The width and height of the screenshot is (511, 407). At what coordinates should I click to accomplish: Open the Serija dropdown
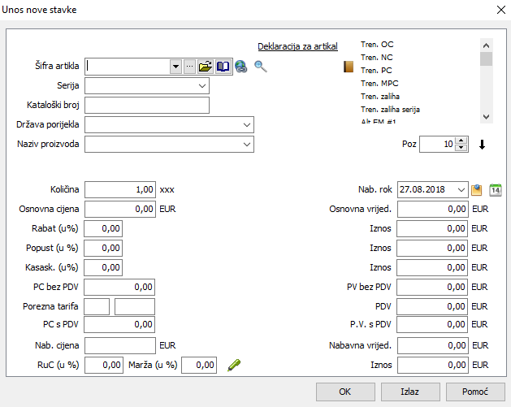pyautogui.click(x=201, y=84)
